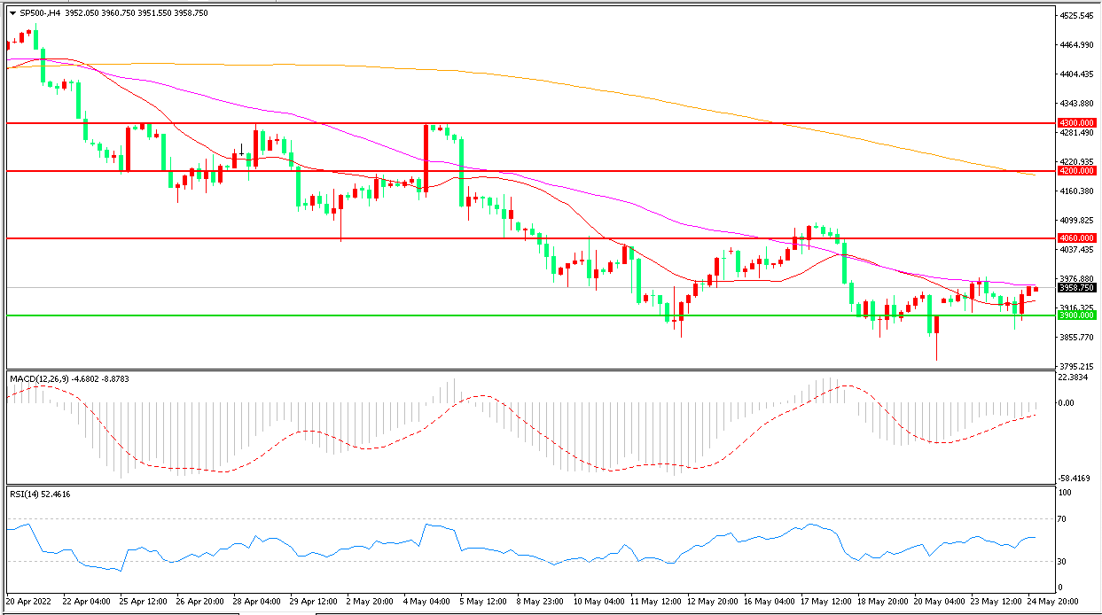1102x615 pixels.
Task: Click the 20 Apr 2022 date on time axis
Action: (x=28, y=600)
